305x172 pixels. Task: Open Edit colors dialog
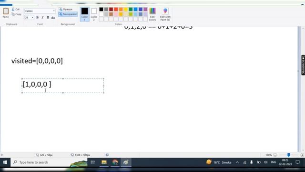[152, 14]
